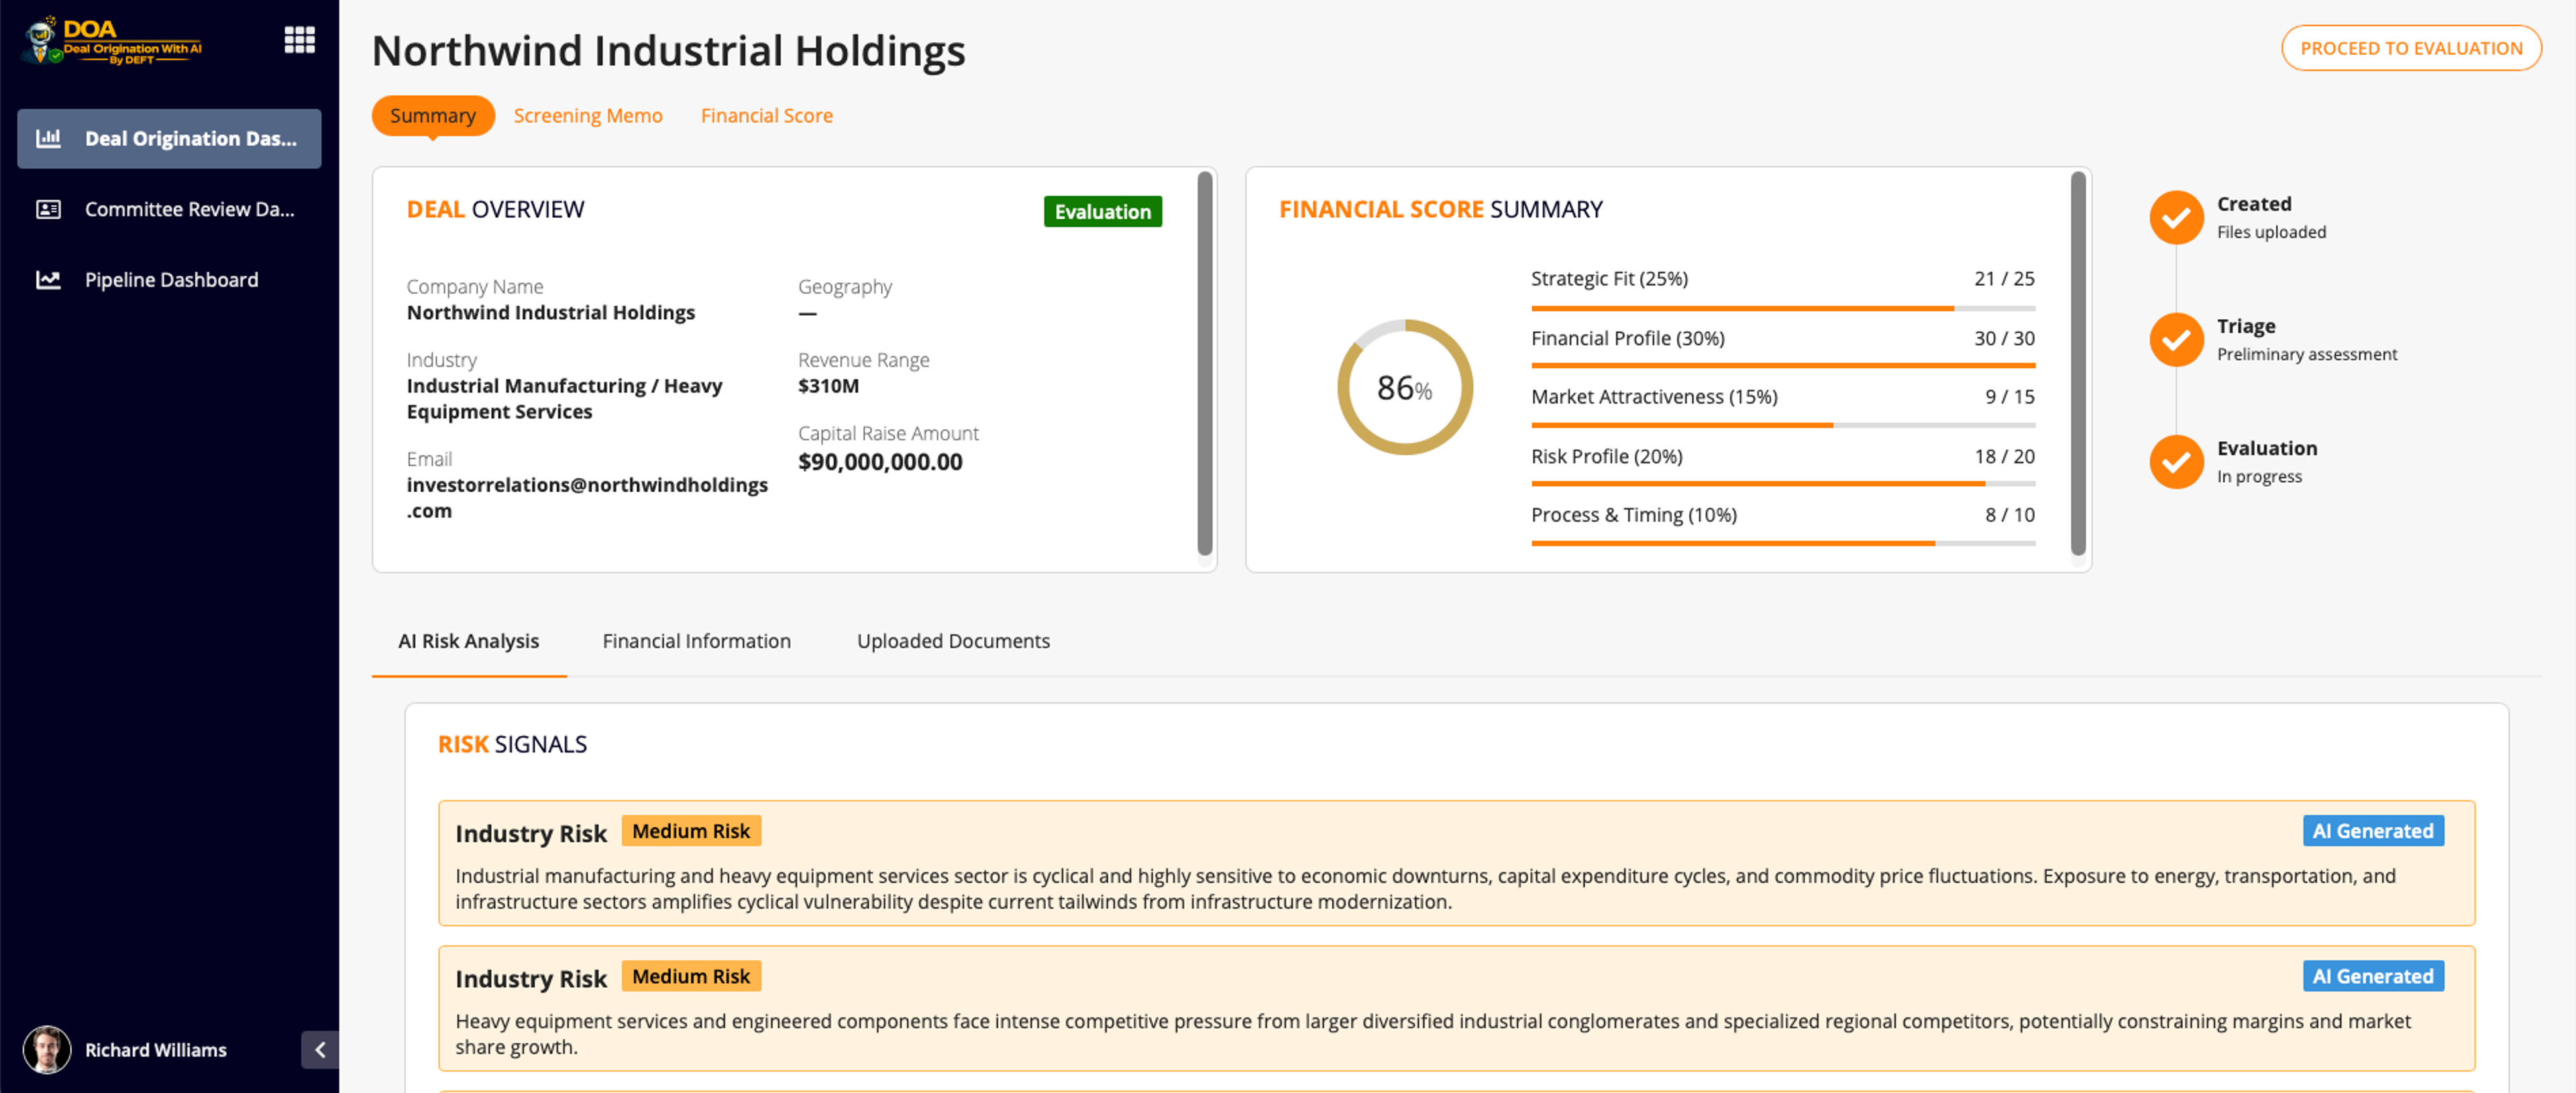Click the $310M revenue range value

828,386
